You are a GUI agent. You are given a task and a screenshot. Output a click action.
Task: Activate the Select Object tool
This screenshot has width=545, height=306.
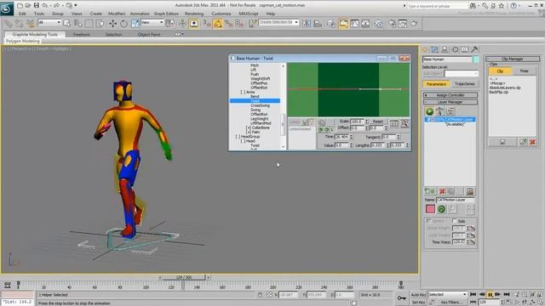(66, 24)
